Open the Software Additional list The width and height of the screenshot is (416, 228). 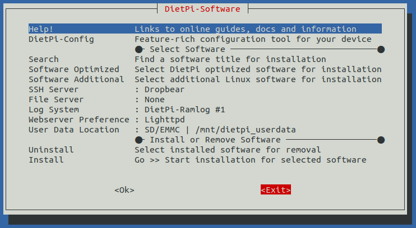pyautogui.click(x=76, y=79)
